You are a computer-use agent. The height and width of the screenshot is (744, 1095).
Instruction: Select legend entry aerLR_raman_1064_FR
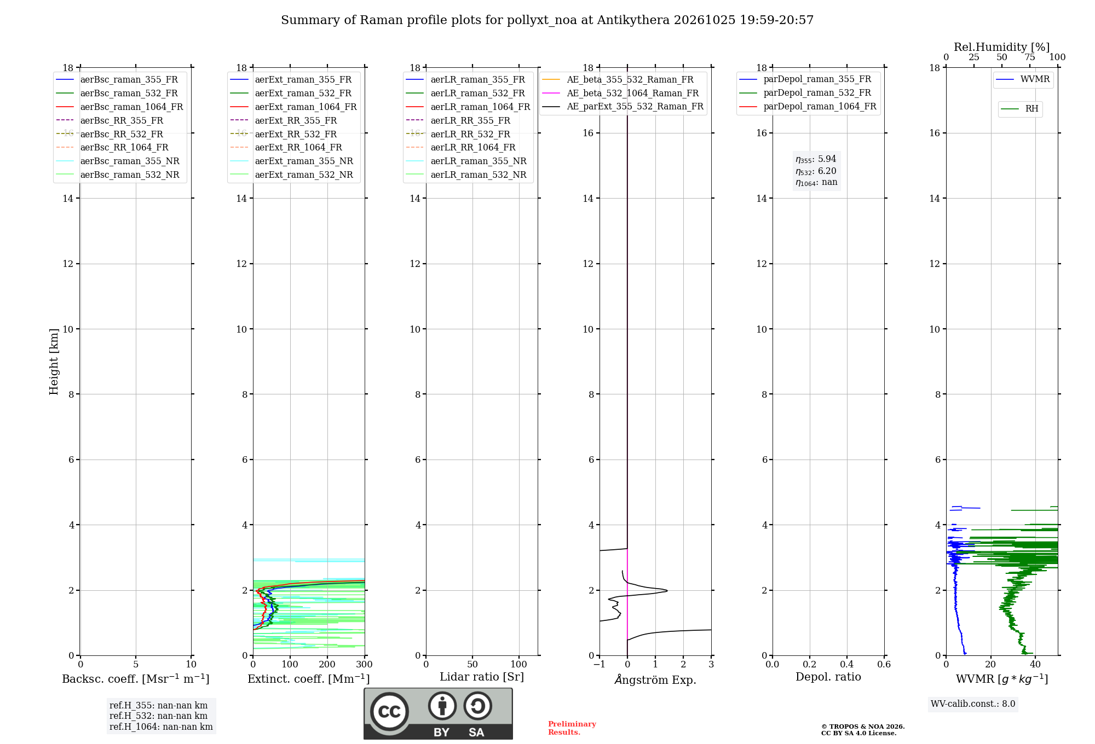(x=468, y=107)
